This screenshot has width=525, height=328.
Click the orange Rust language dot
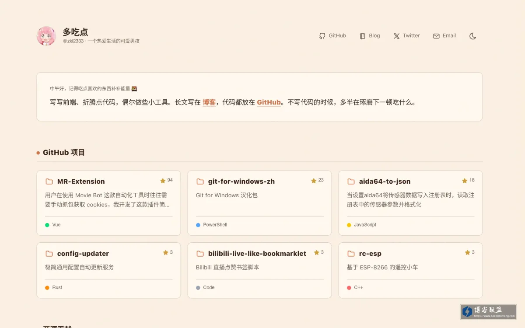pos(47,288)
